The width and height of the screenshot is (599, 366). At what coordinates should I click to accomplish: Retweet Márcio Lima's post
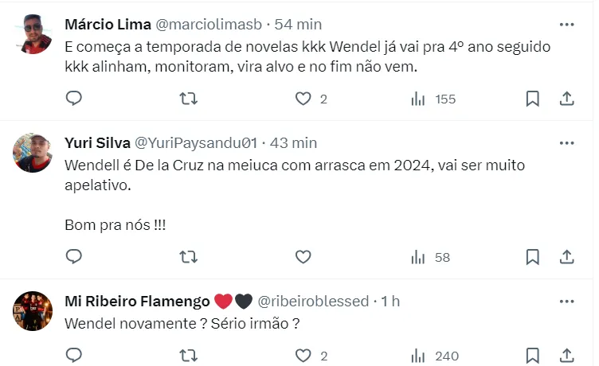tap(189, 99)
